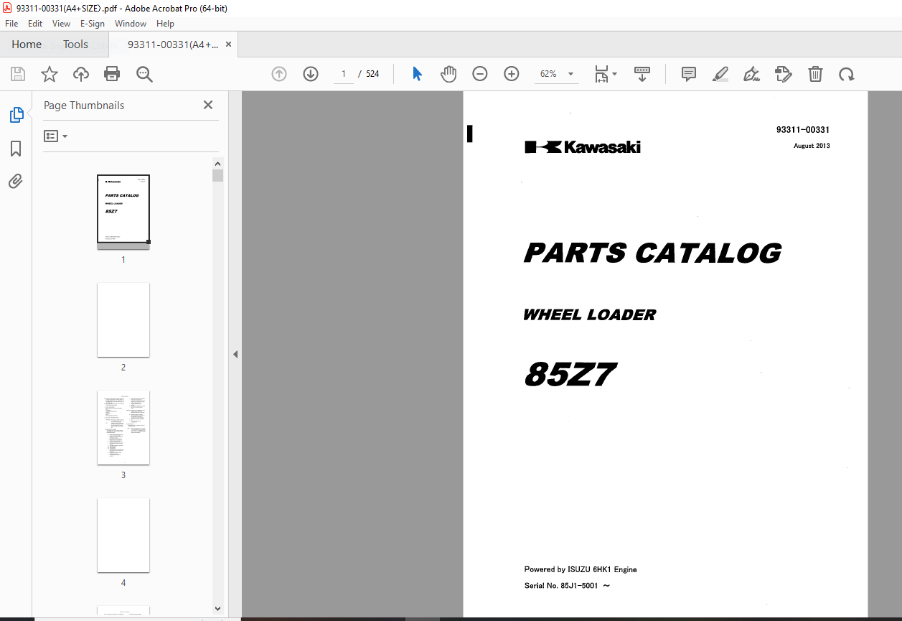The width and height of the screenshot is (902, 621).
Task: Open the thumbnail options menu dropdown
Action: [x=55, y=136]
